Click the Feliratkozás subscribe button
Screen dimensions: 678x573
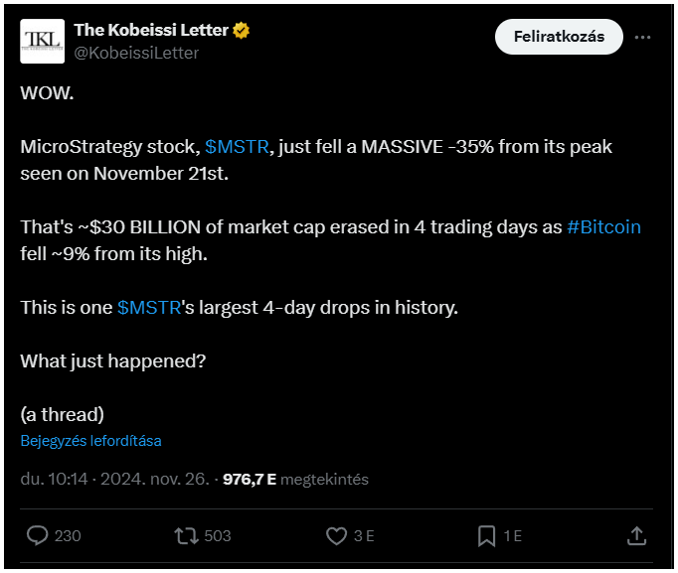point(559,37)
